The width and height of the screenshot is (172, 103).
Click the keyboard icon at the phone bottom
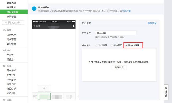coord(35,96)
